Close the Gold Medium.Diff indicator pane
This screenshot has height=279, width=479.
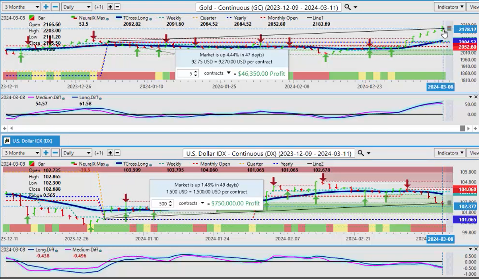coord(475,97)
